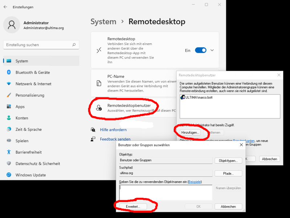Viewport: 290px width, 218px height.
Task: Click the Windows Update icon
Action: pos(9,175)
